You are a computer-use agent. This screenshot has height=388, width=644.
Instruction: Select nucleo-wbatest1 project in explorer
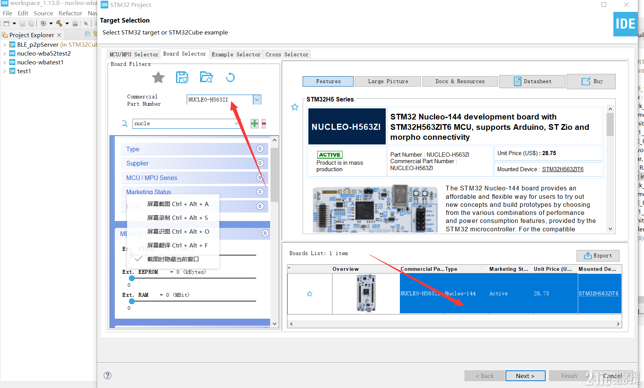40,62
